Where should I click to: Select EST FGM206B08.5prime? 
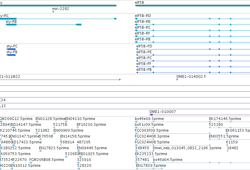[x=46, y=160]
